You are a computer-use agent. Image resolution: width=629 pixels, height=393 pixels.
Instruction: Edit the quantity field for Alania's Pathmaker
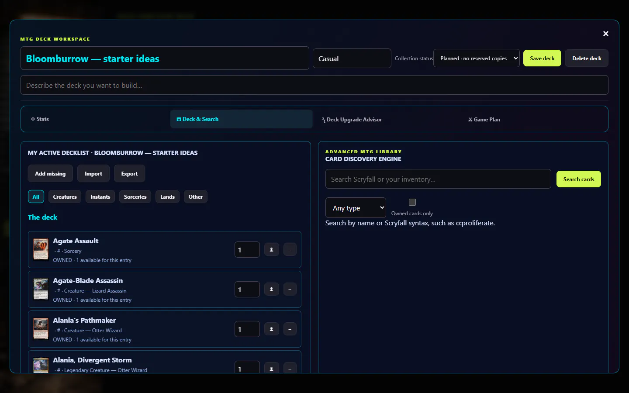(247, 329)
